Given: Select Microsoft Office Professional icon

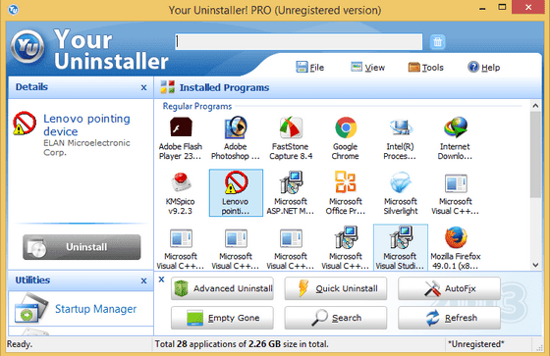Looking at the screenshot, I should [346, 182].
